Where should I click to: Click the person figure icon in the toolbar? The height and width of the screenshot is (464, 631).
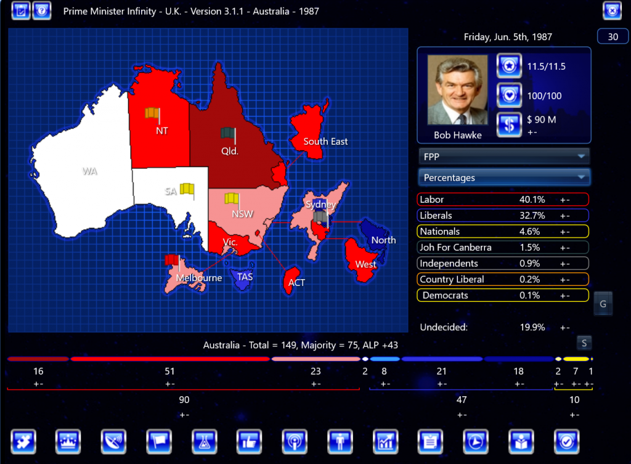point(340,442)
